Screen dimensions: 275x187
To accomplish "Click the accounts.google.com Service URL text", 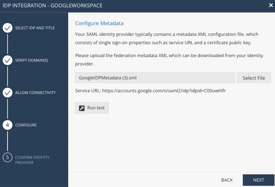I will tap(164, 91).
